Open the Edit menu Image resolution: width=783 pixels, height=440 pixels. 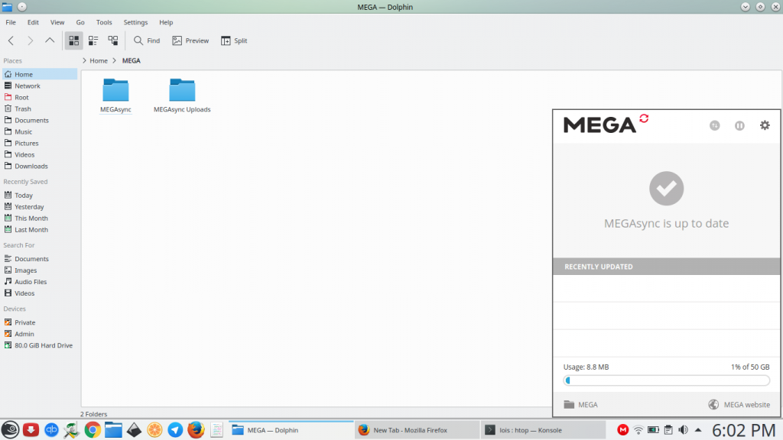33,22
